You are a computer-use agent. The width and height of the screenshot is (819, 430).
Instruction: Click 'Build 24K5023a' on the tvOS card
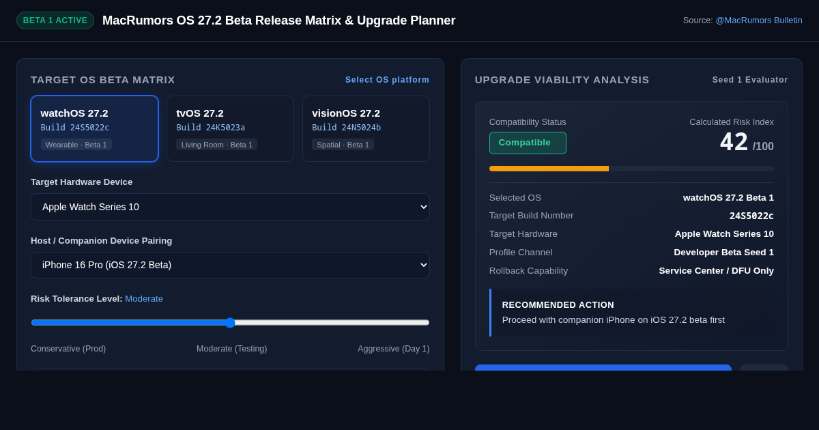[x=211, y=128]
